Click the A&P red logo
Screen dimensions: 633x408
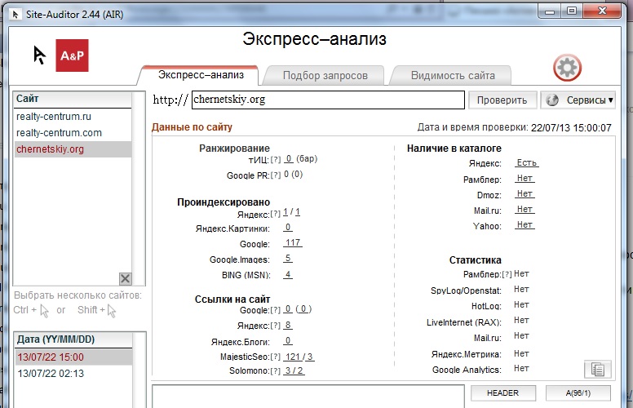72,55
